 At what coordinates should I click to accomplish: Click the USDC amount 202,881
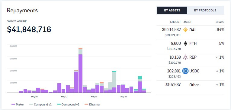coord(174,71)
